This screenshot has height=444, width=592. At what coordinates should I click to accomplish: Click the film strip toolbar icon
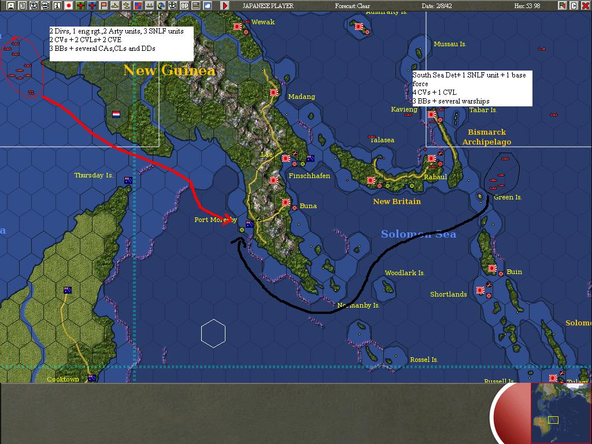(195, 6)
